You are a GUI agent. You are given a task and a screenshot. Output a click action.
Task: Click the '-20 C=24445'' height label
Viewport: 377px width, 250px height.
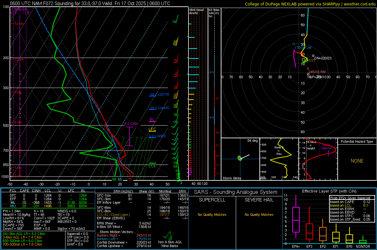[x=159, y=108]
